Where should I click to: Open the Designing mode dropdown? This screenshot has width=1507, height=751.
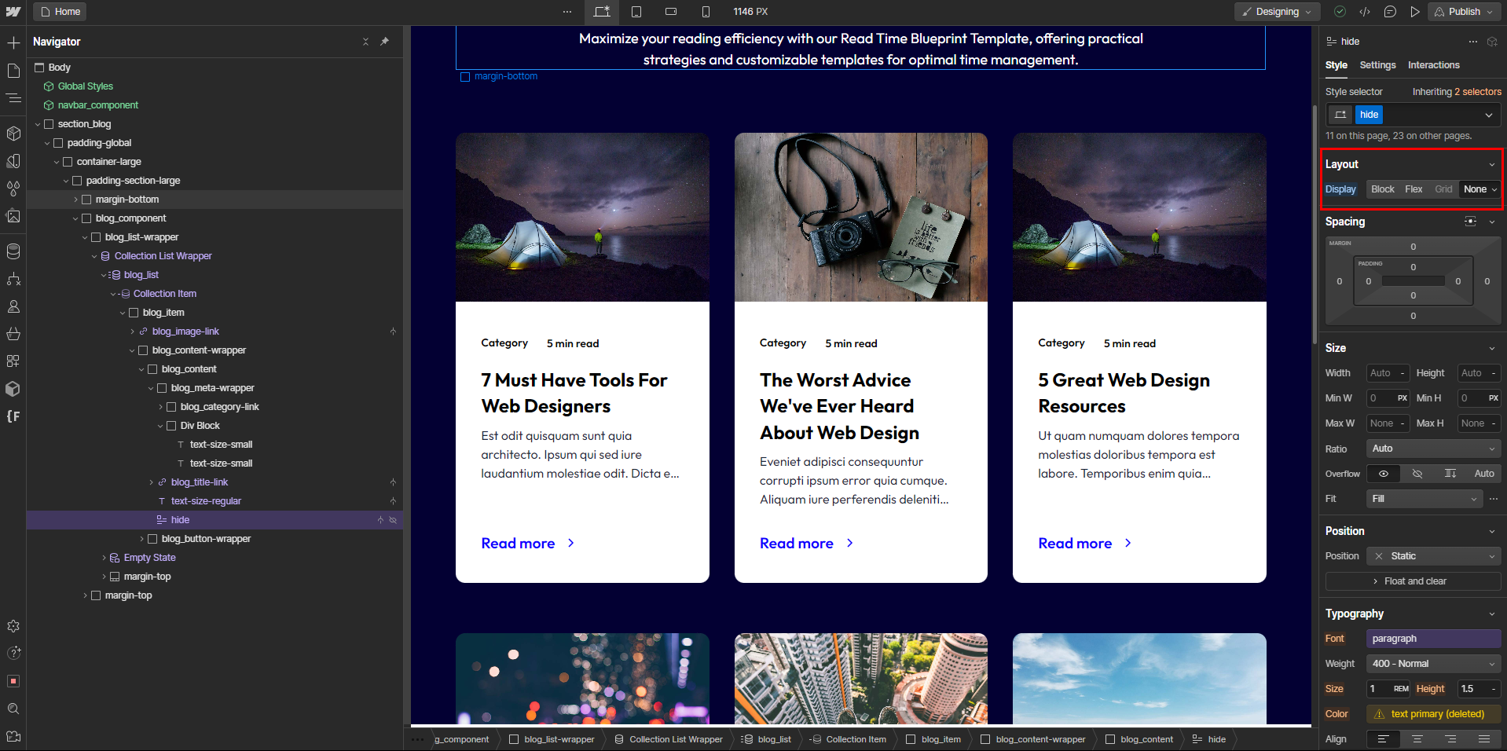point(1277,12)
